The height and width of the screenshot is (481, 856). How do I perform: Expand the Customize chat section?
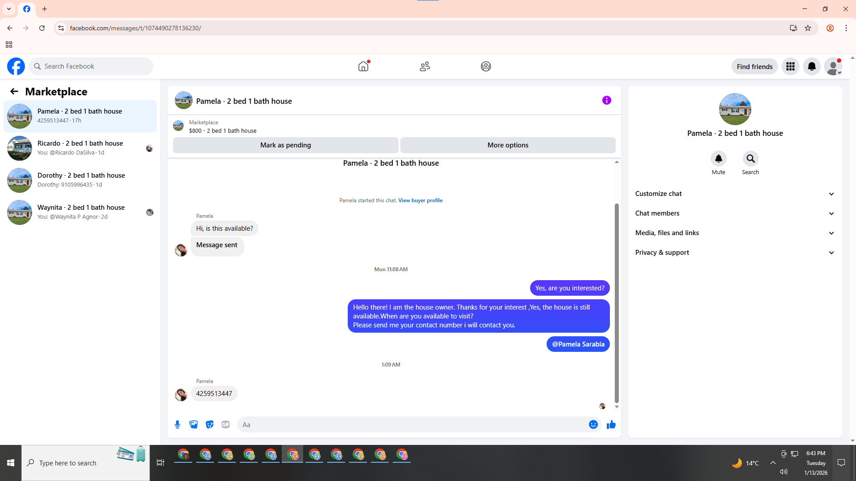(x=734, y=194)
